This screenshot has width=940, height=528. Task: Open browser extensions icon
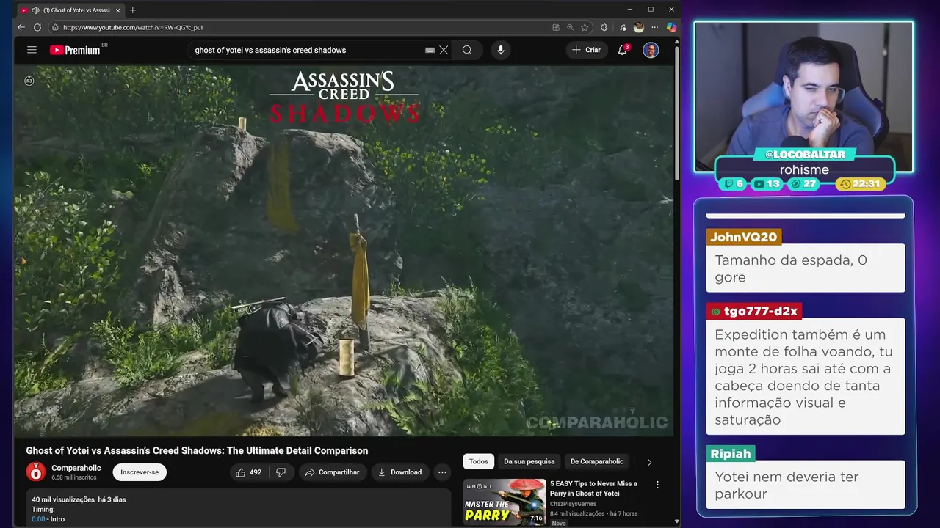click(604, 27)
